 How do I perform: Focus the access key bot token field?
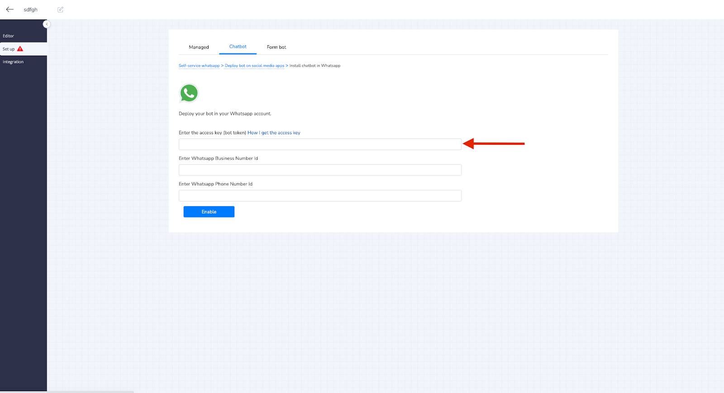pos(320,144)
